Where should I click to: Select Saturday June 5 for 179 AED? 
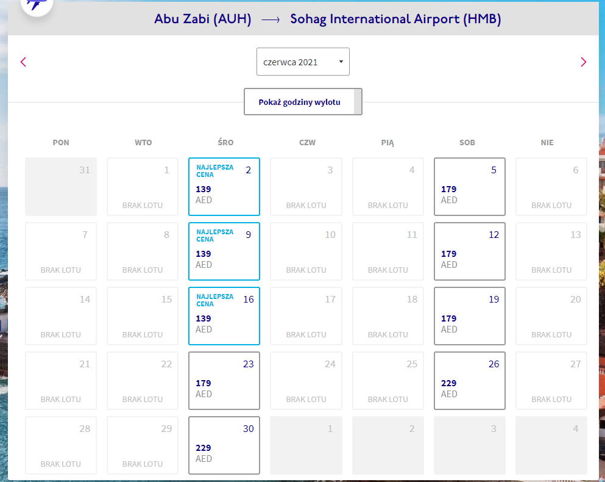470,187
